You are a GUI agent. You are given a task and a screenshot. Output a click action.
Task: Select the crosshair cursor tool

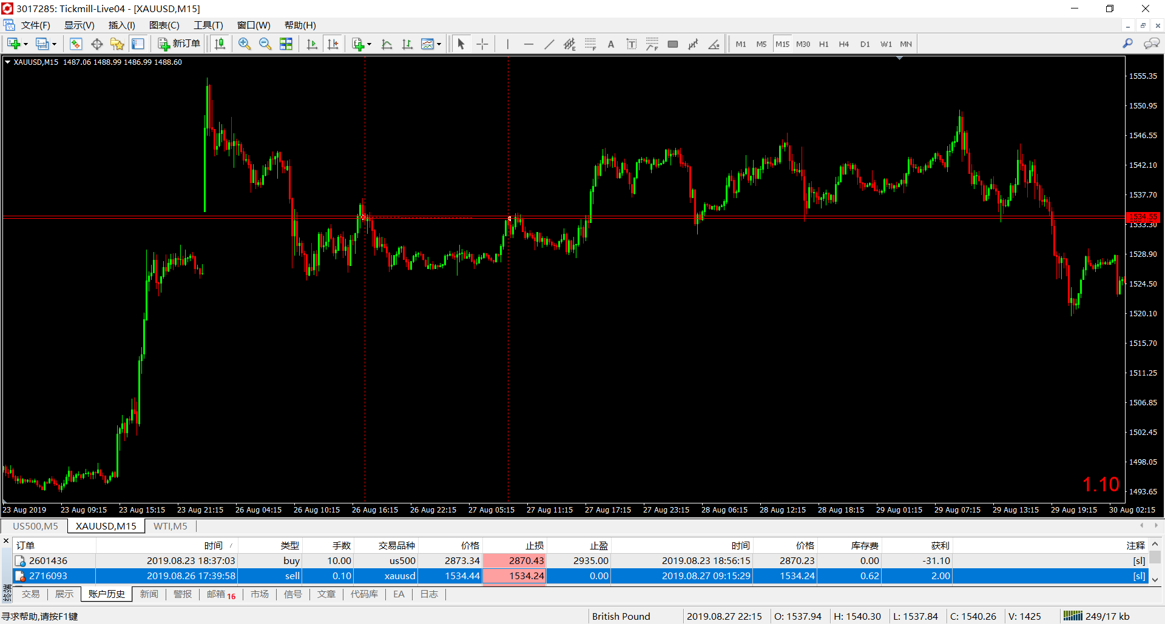coord(482,44)
